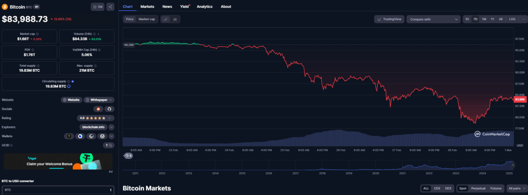Switch to candlestick chart view
This screenshot has width=528, height=195.
point(175,19)
